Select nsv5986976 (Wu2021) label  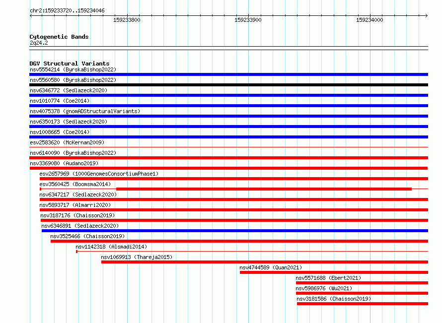pos(324,288)
